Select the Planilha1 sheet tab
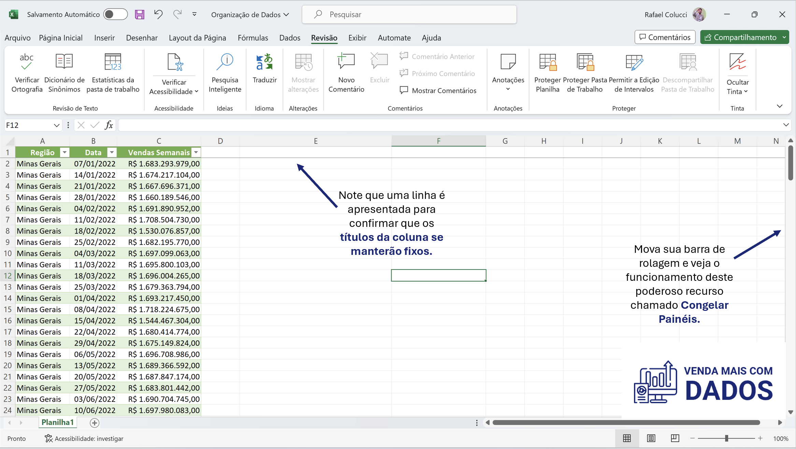The width and height of the screenshot is (796, 449). pyautogui.click(x=58, y=422)
